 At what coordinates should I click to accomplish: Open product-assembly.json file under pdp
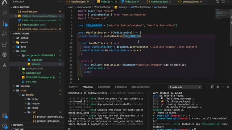[x=37, y=117]
